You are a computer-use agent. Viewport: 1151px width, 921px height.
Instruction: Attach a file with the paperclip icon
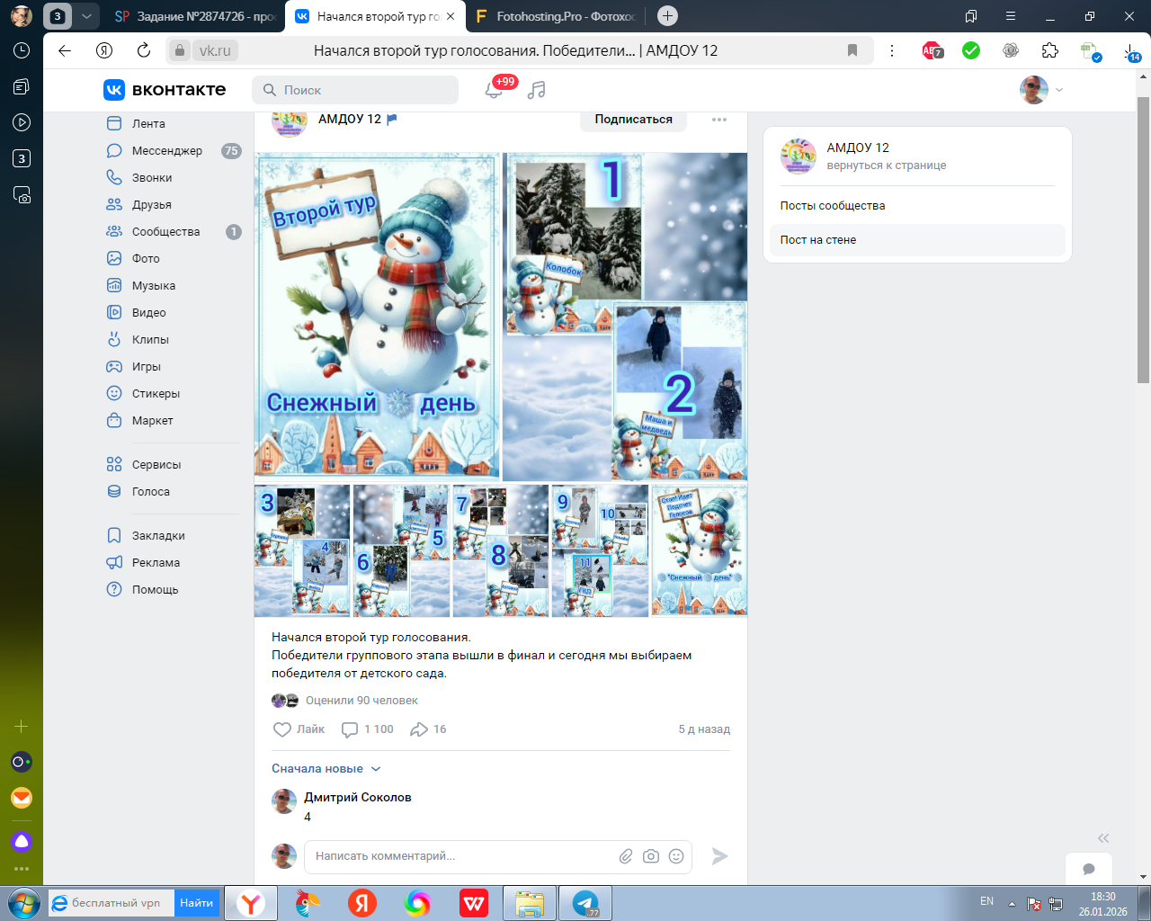pyautogui.click(x=626, y=856)
